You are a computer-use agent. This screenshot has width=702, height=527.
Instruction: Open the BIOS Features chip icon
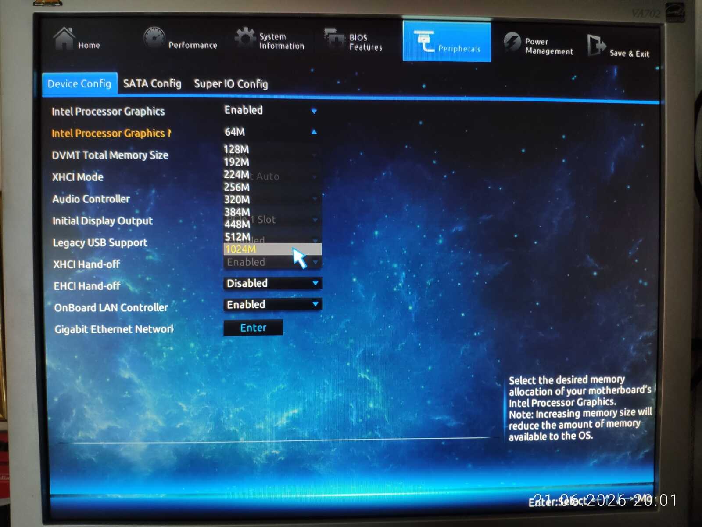(335, 39)
